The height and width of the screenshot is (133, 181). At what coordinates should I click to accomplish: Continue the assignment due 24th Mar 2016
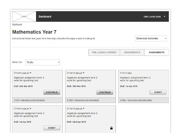coord(52,92)
